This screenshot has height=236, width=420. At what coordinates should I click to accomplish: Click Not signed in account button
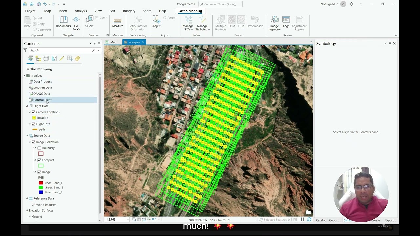click(333, 4)
